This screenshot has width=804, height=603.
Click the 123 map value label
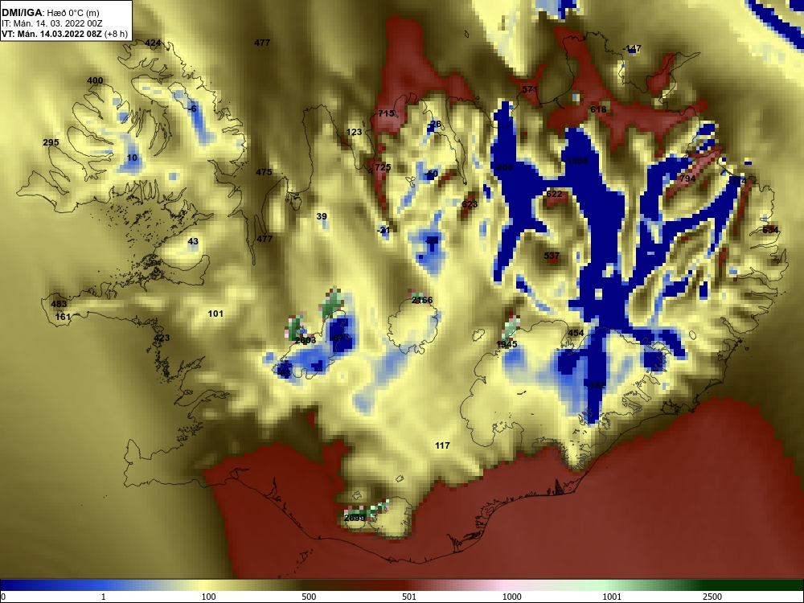[355, 133]
